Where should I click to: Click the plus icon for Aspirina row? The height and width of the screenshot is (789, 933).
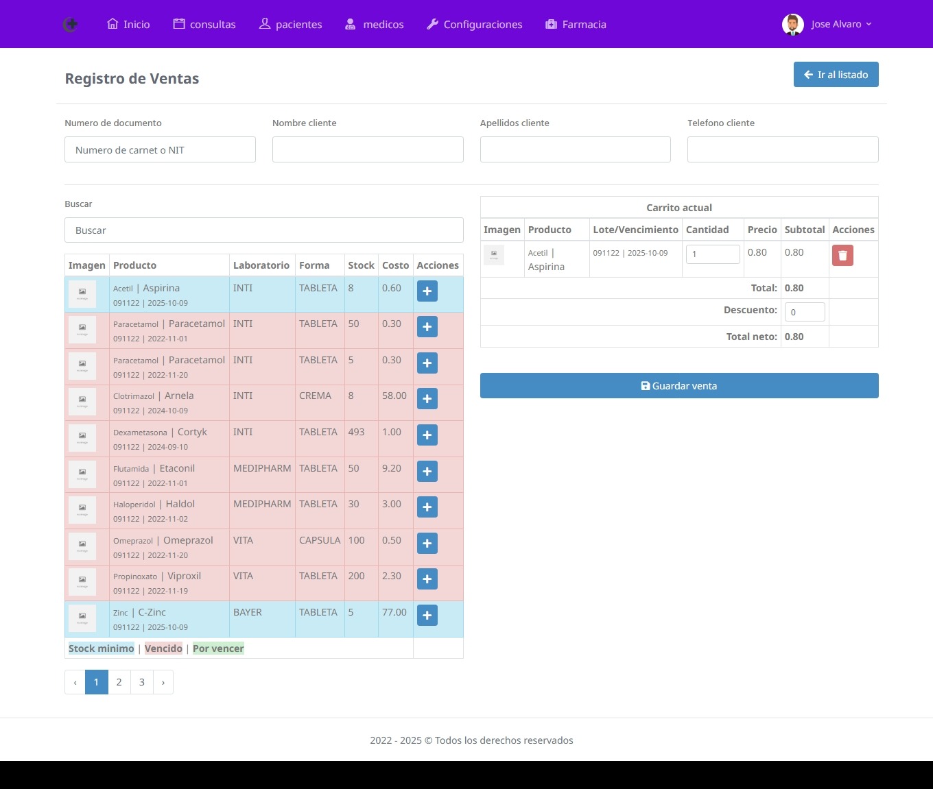(427, 291)
